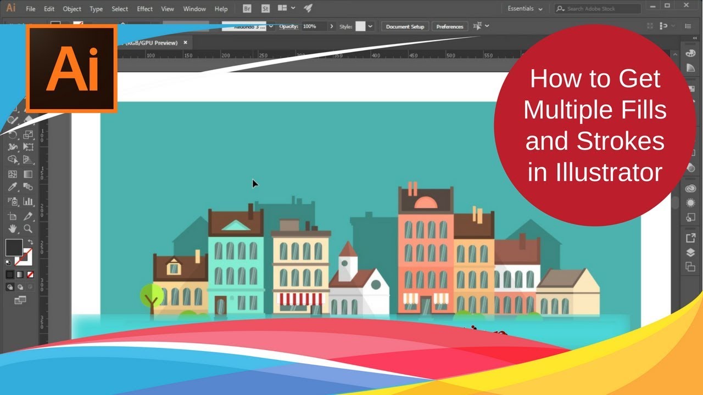Open the Color panel

(x=690, y=53)
